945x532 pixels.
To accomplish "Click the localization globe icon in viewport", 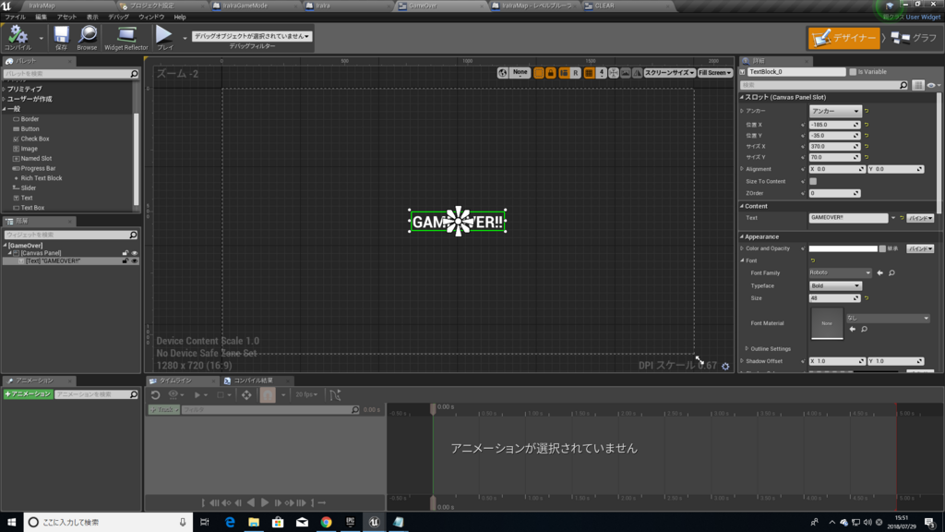I will (x=503, y=72).
